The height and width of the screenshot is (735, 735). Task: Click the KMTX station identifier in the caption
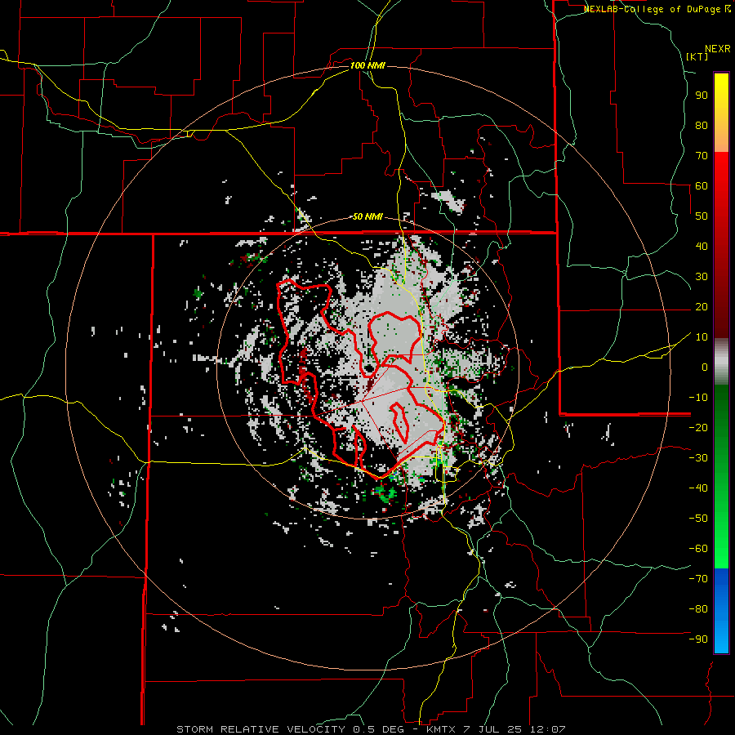point(441,729)
